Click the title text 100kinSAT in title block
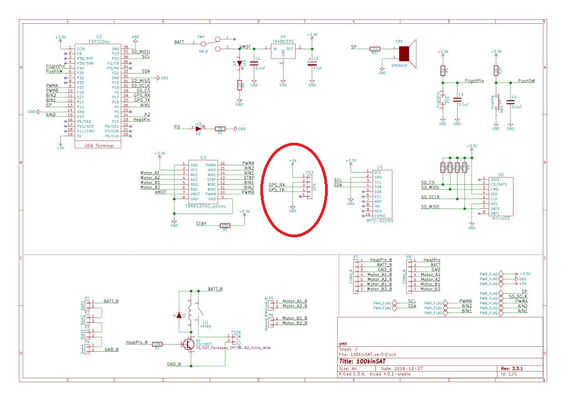566x401 pixels. [x=365, y=360]
